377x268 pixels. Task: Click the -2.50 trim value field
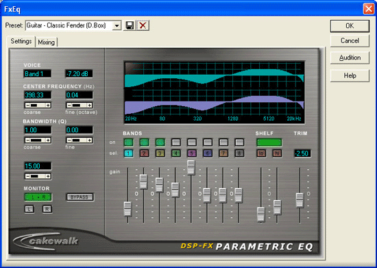302,154
